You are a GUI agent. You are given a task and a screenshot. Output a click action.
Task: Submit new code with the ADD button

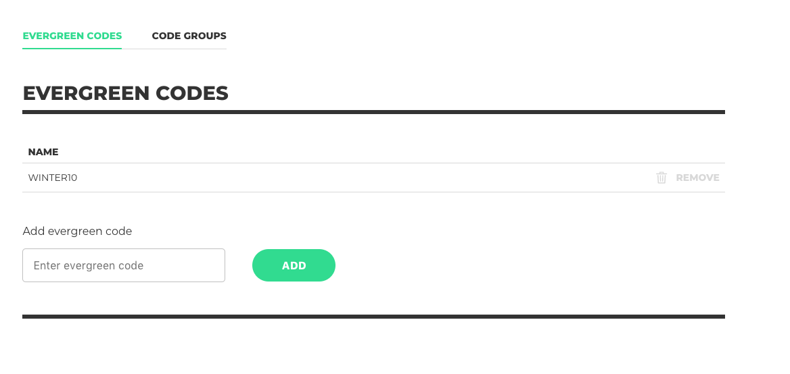pos(294,265)
